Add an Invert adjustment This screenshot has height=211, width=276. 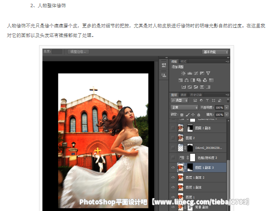pos(184,87)
